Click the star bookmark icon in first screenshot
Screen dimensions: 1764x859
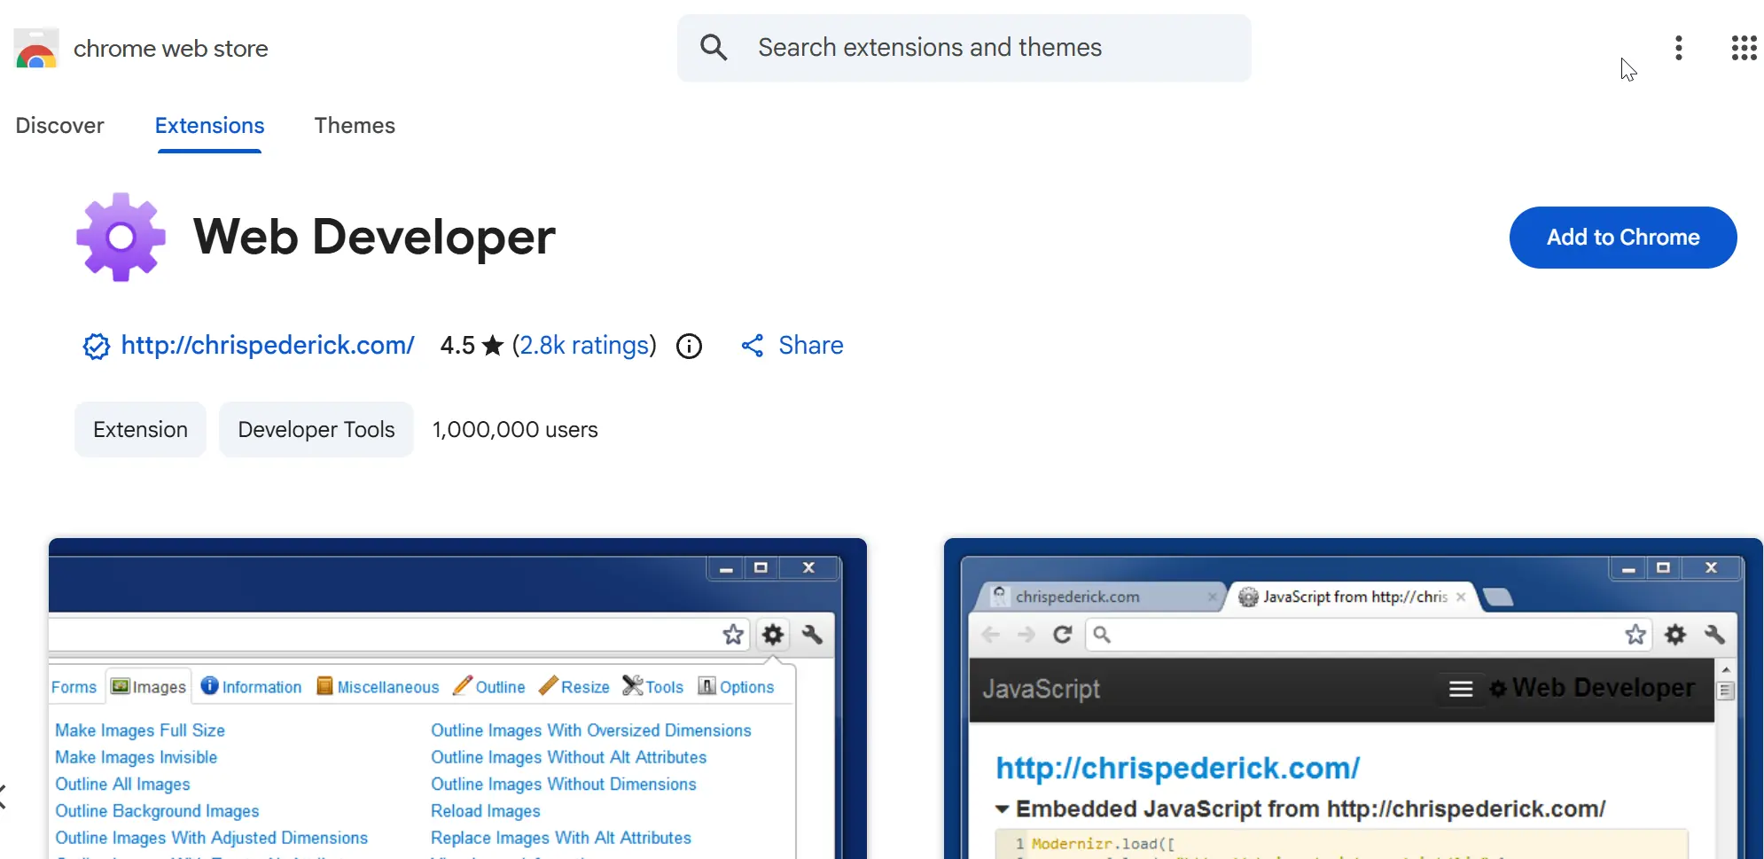(x=733, y=635)
